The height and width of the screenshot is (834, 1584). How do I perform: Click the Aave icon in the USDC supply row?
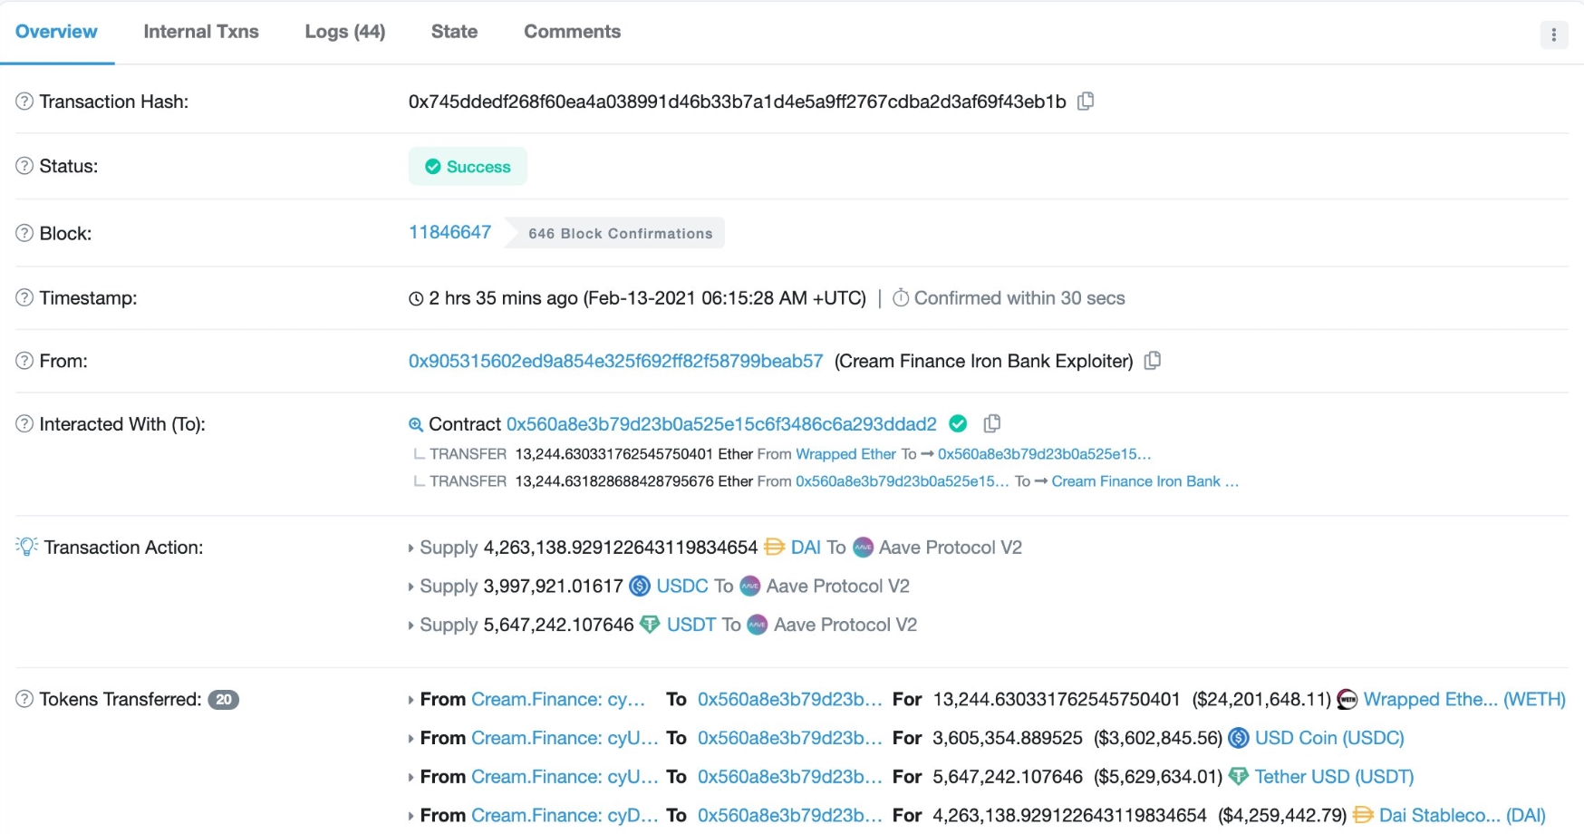(749, 586)
